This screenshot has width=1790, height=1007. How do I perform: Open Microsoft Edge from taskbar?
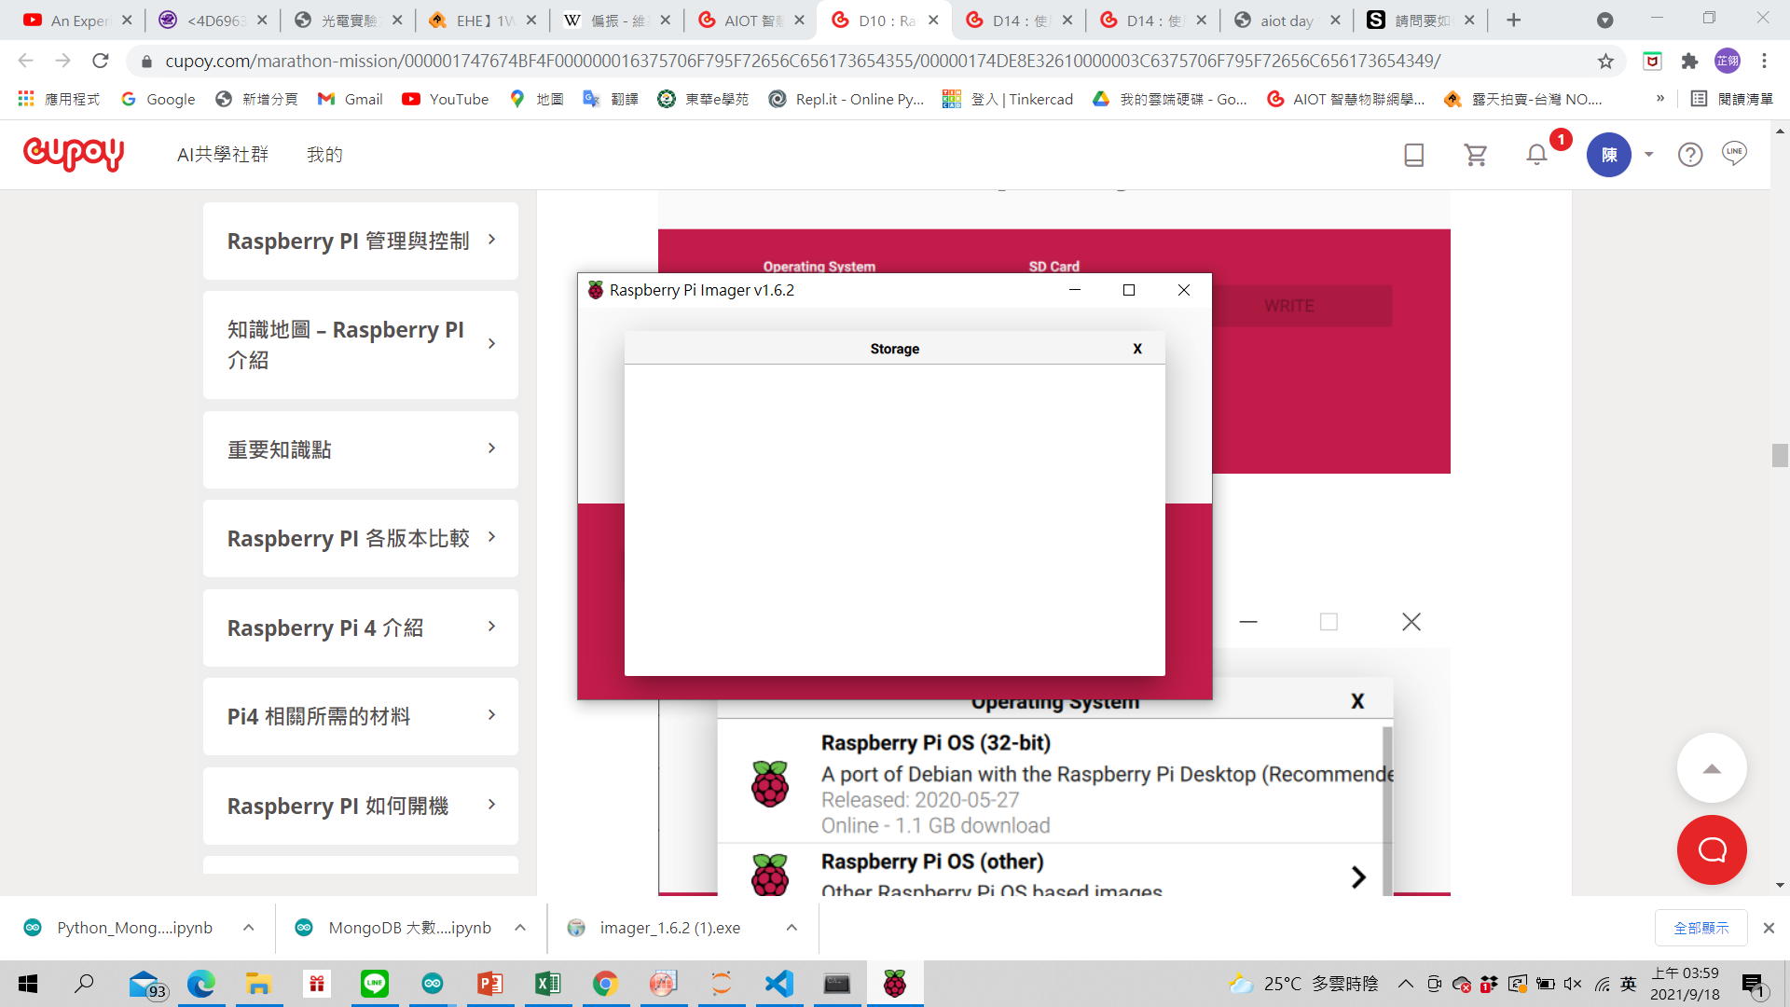click(200, 984)
